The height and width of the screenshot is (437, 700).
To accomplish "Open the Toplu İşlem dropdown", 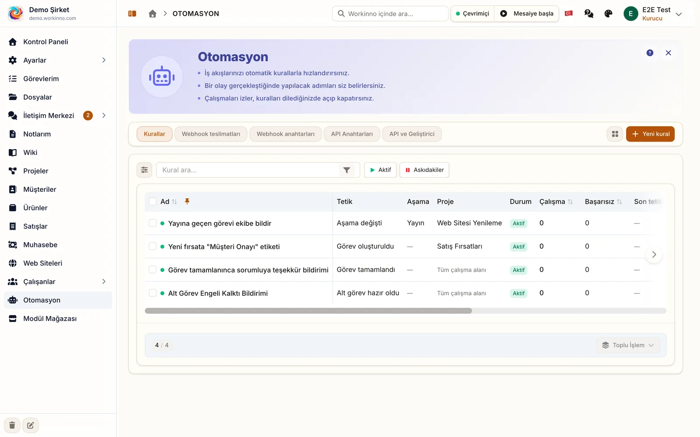I will [x=628, y=345].
